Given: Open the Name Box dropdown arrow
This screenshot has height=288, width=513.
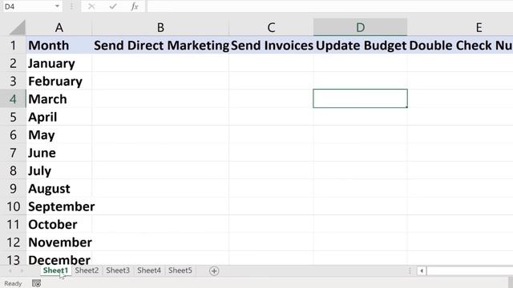Looking at the screenshot, I should [57, 6].
